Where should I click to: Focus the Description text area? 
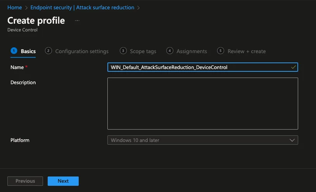(x=202, y=104)
